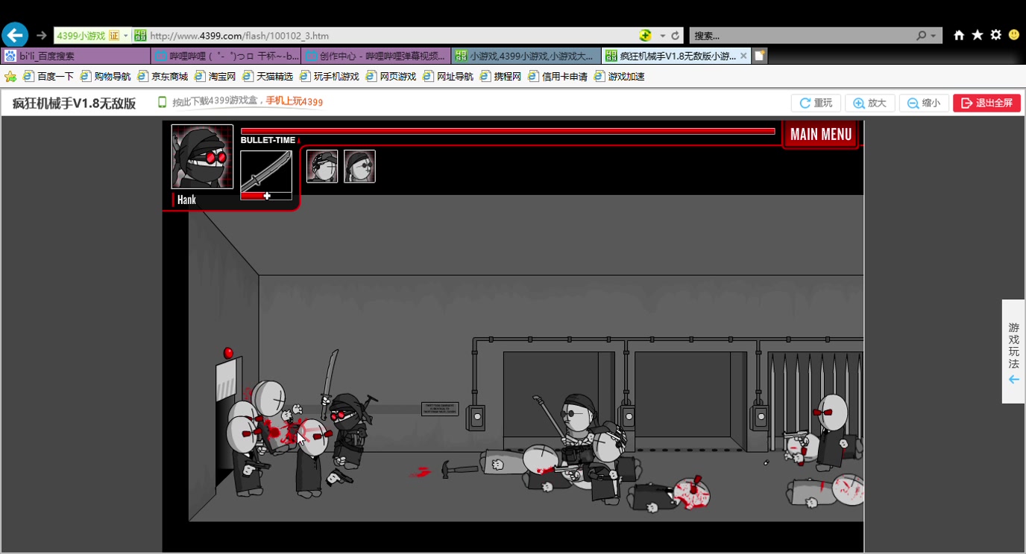Click the 重玩 replay button
The width and height of the screenshot is (1026, 554).
816,103
